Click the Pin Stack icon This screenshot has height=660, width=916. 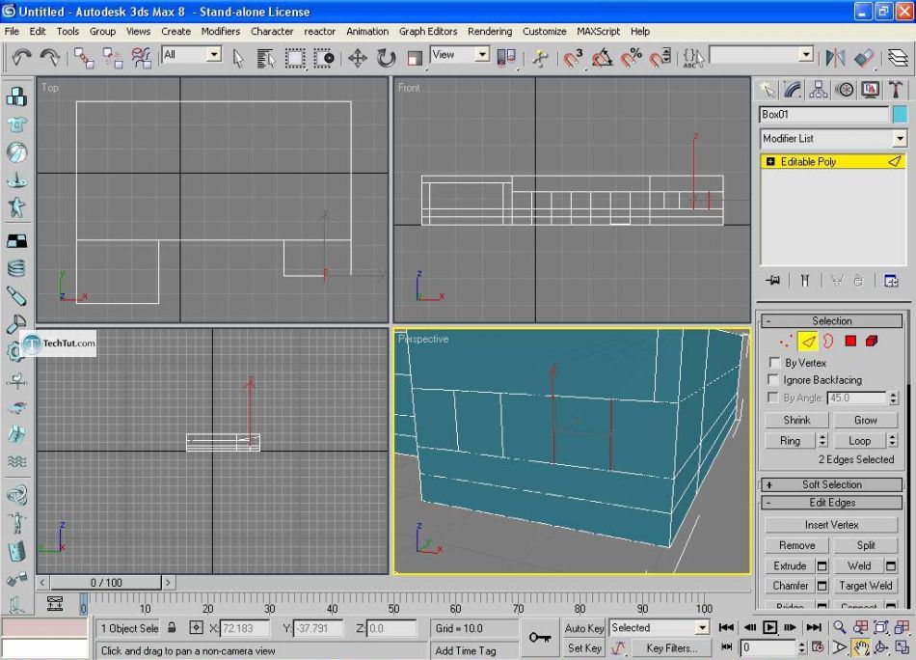click(x=773, y=281)
